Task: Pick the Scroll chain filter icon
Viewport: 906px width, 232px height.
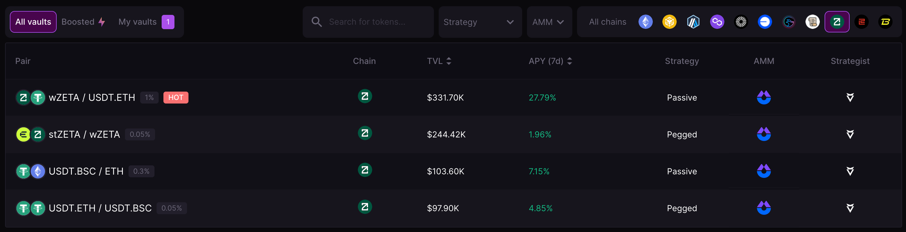Action: (x=812, y=22)
